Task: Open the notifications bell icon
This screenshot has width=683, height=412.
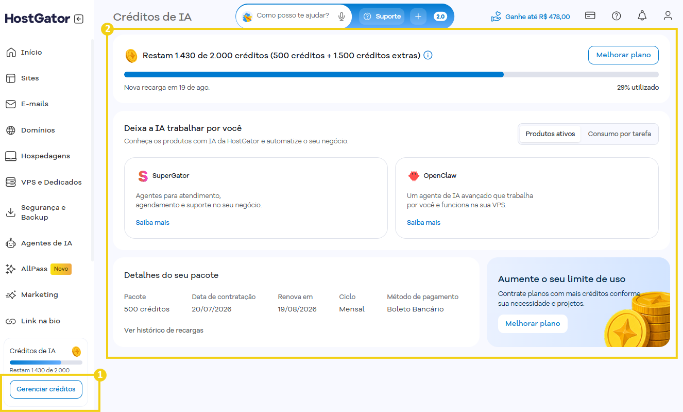Action: tap(642, 15)
